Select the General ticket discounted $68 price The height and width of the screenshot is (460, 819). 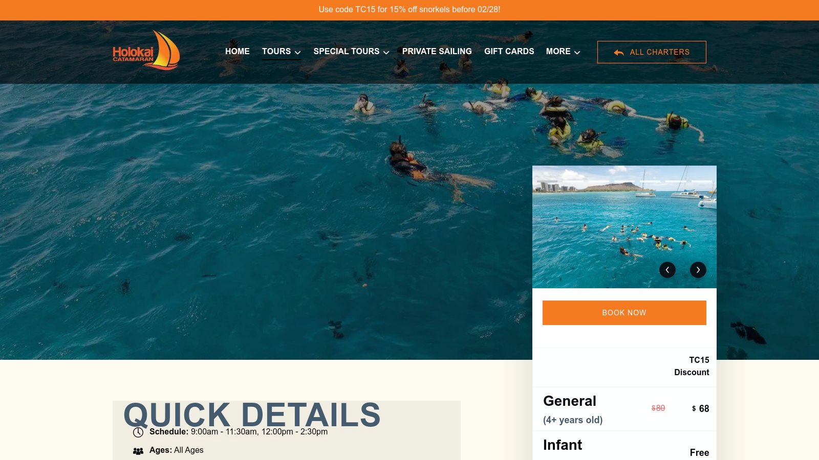click(x=700, y=408)
